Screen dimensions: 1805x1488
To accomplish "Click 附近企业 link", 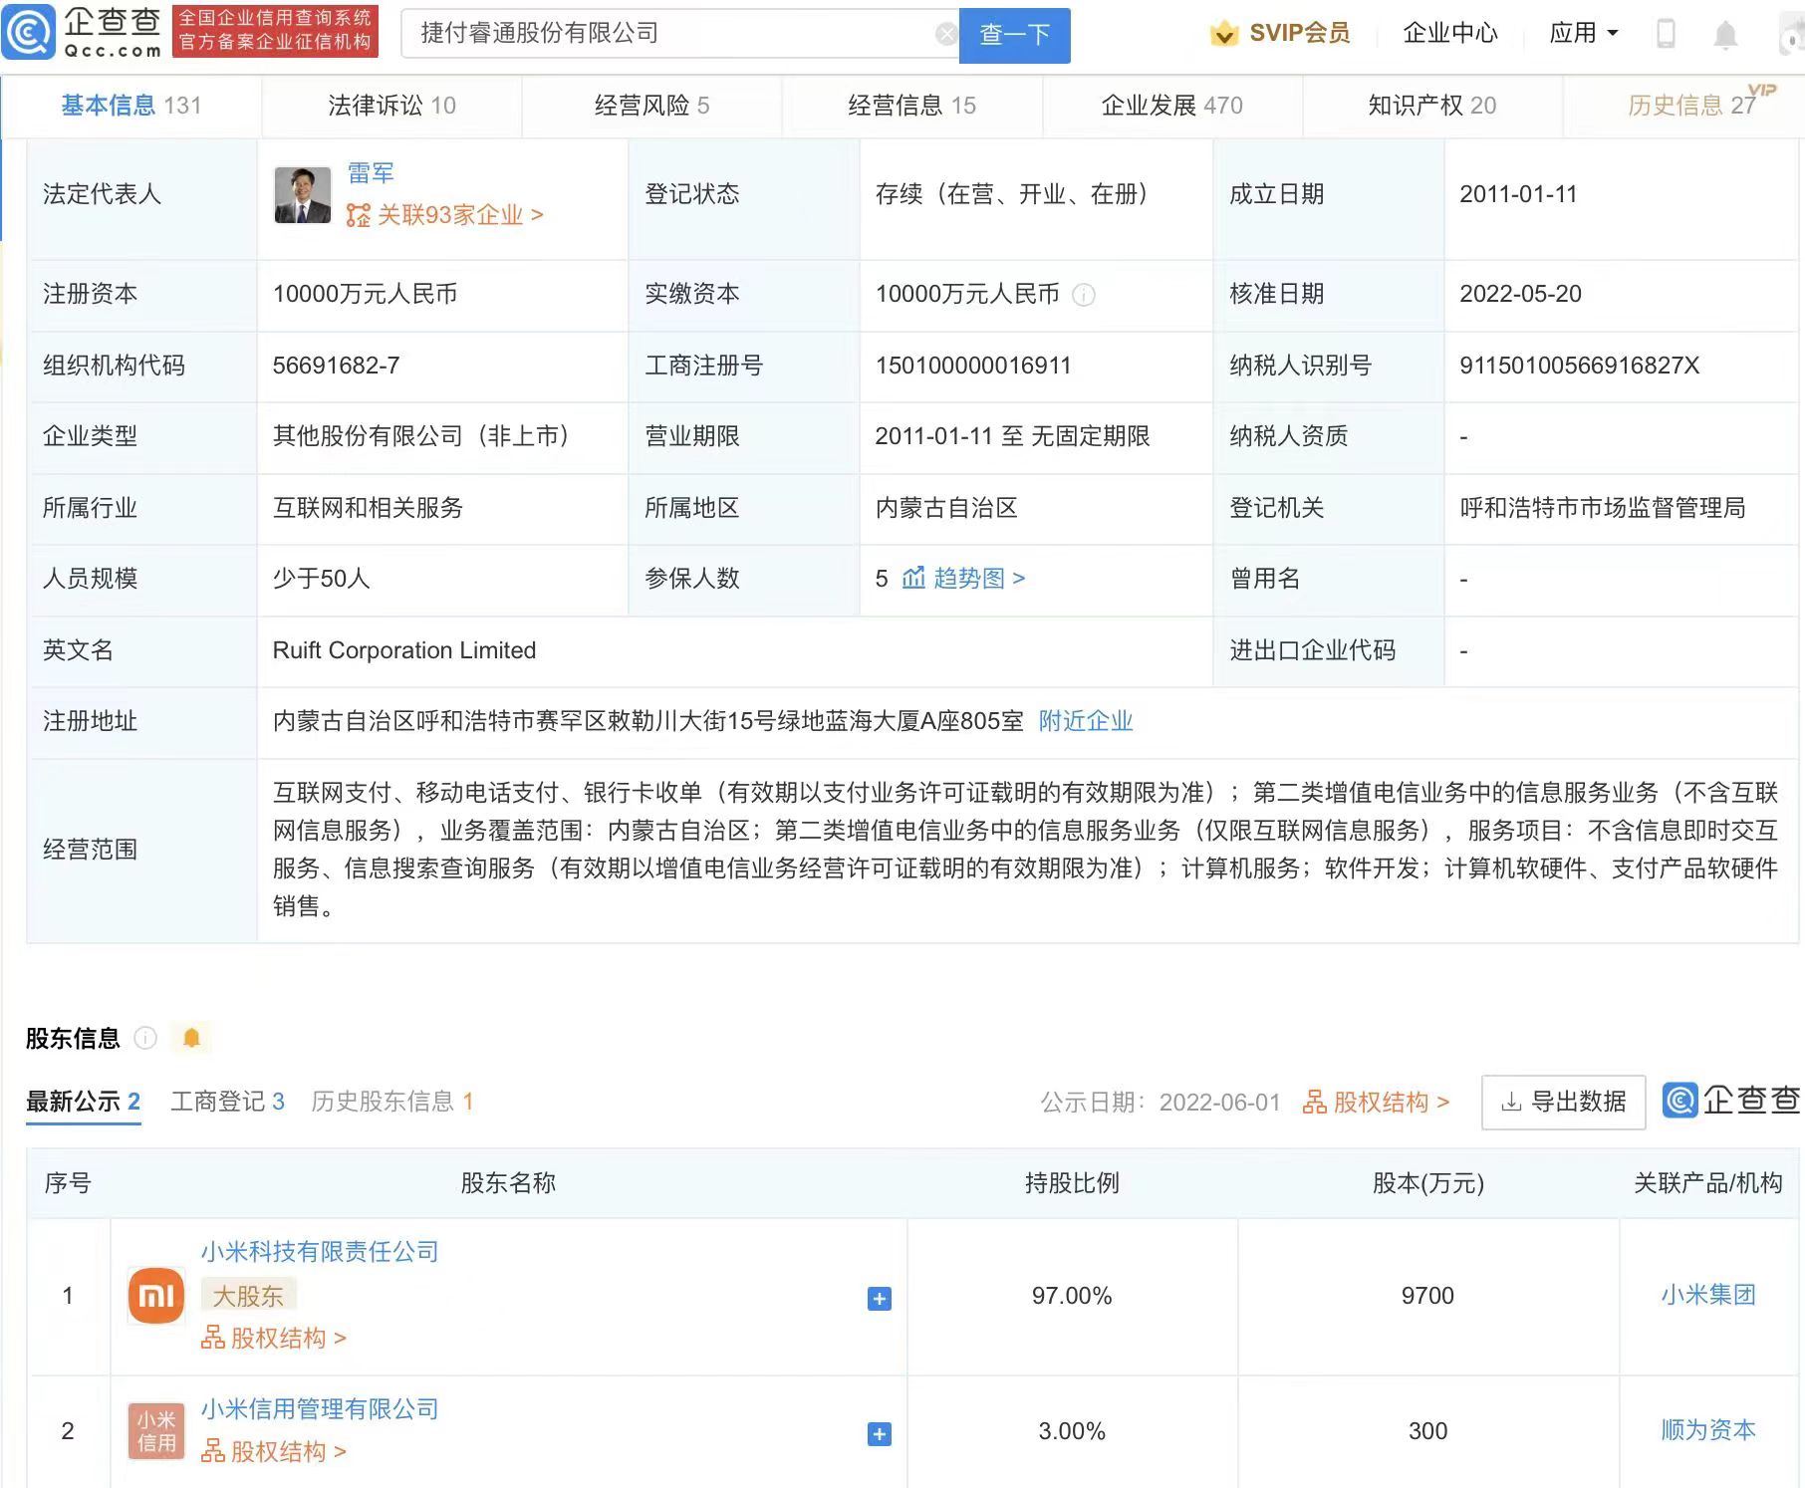I will pyautogui.click(x=1086, y=721).
